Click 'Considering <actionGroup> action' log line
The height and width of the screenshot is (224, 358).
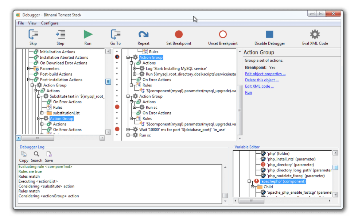point(48,196)
